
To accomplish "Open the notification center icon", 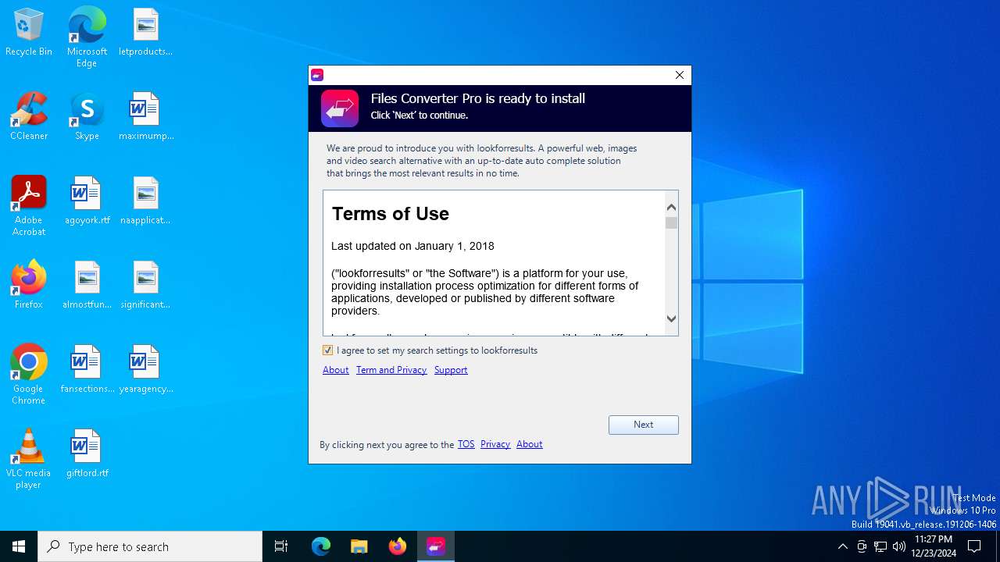I will coord(974,546).
